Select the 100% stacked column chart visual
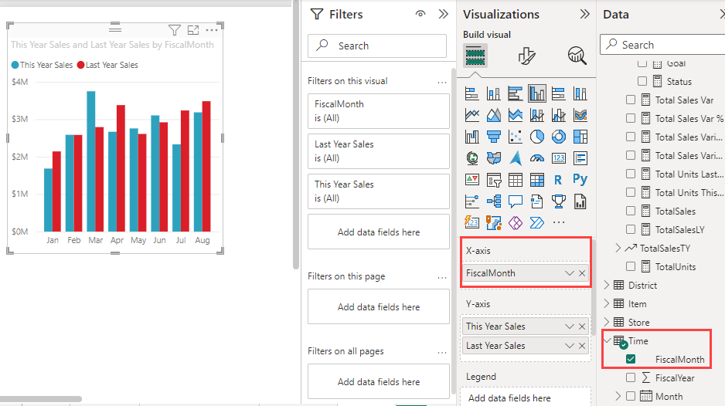Screen dimensions: 725x406 pos(580,93)
